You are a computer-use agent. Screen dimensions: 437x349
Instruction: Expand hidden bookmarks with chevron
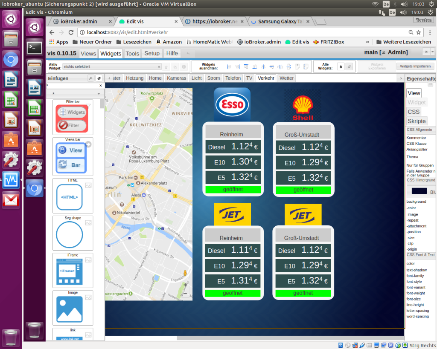pos(367,42)
